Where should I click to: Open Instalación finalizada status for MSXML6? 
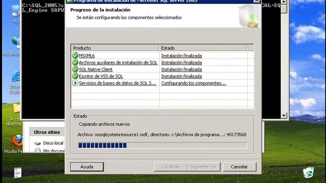[x=181, y=55]
